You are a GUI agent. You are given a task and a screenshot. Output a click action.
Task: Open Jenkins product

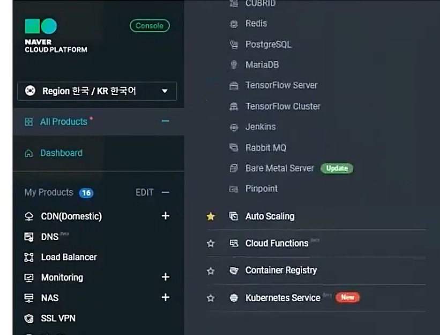click(x=260, y=127)
